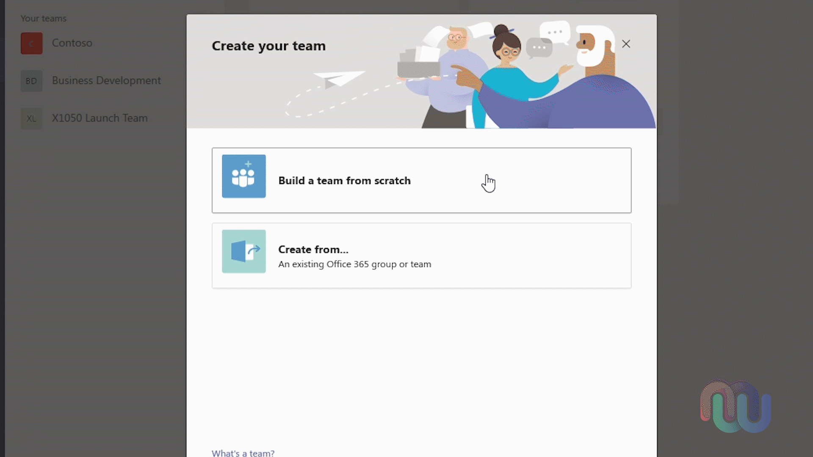Open the What's a team? link
The image size is (813, 457).
(x=243, y=453)
